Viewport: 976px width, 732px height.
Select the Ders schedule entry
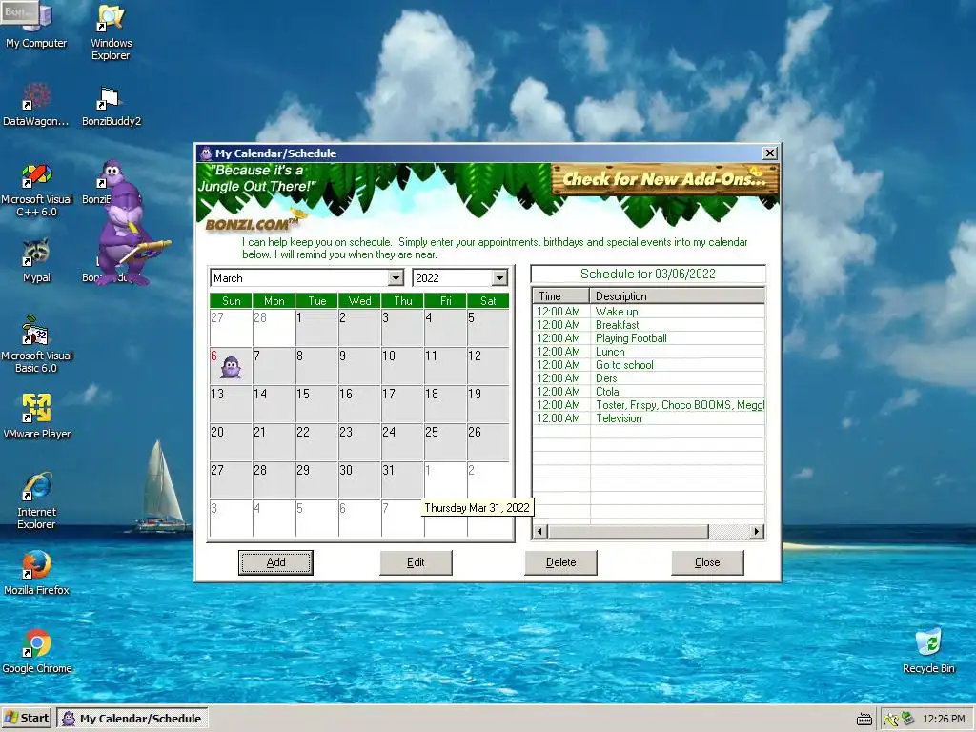point(649,378)
